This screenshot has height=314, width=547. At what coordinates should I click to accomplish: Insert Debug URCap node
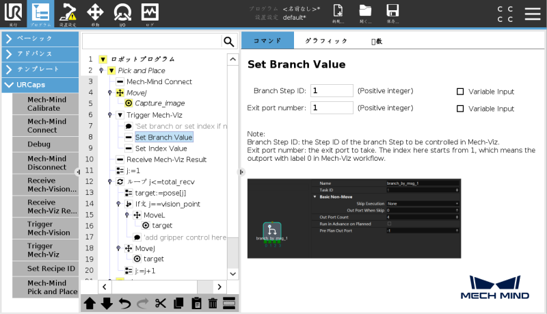[45, 144]
